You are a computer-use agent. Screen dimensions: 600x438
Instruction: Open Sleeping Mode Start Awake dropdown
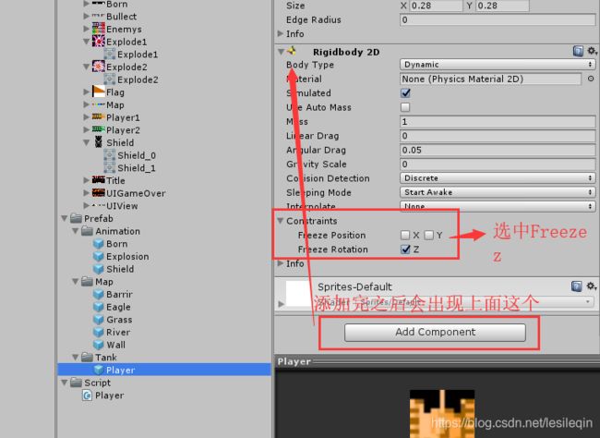tap(498, 192)
